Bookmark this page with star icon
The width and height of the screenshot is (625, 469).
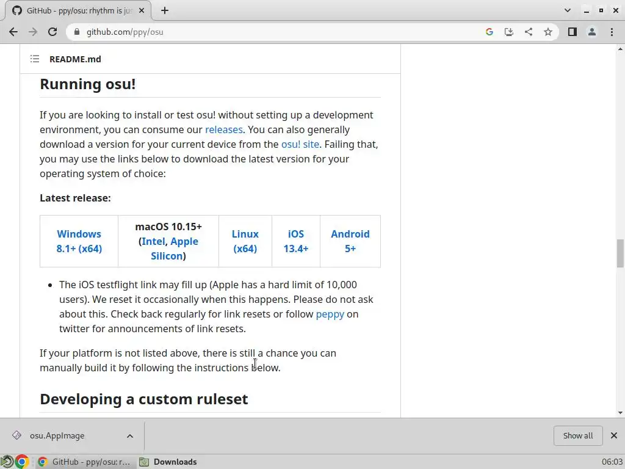(x=548, y=32)
